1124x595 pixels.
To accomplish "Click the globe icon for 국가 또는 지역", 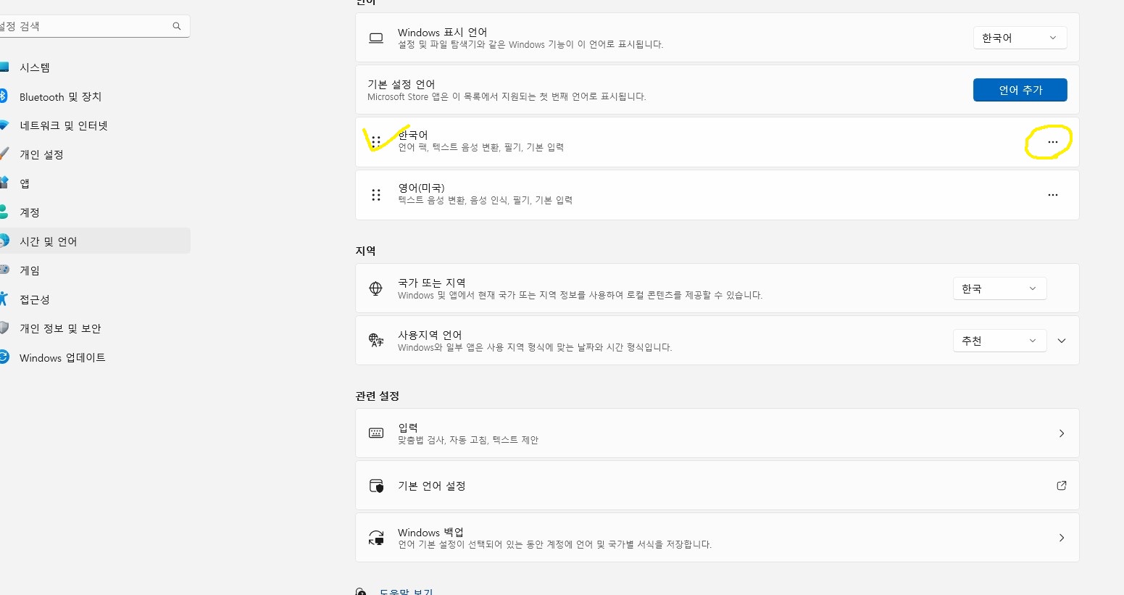I will (375, 288).
